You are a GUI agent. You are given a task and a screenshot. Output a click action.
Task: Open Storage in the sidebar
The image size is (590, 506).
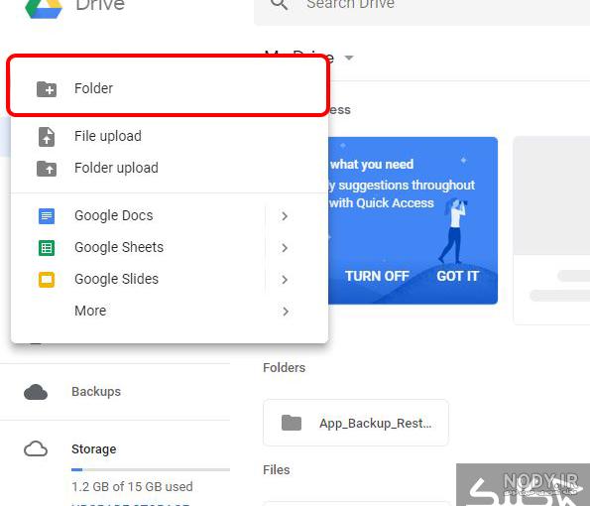pos(93,449)
